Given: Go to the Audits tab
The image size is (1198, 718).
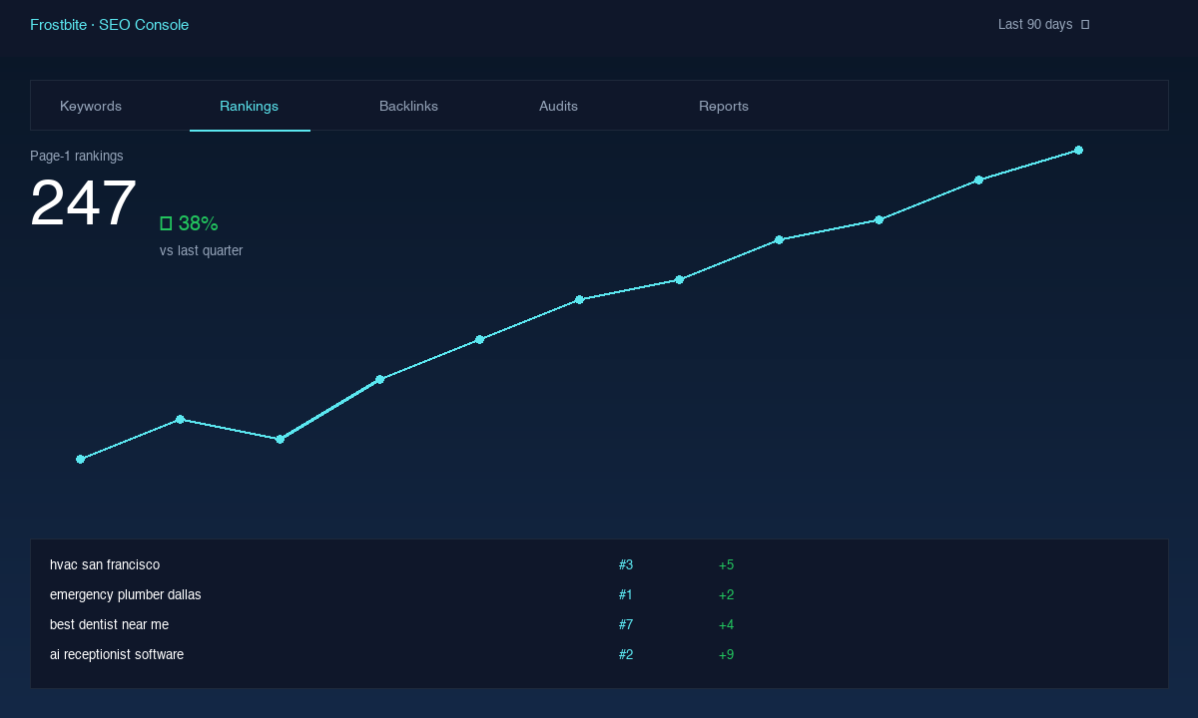Looking at the screenshot, I should point(558,106).
